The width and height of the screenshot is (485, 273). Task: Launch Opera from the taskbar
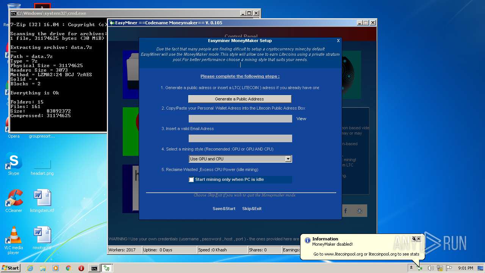(x=81, y=268)
